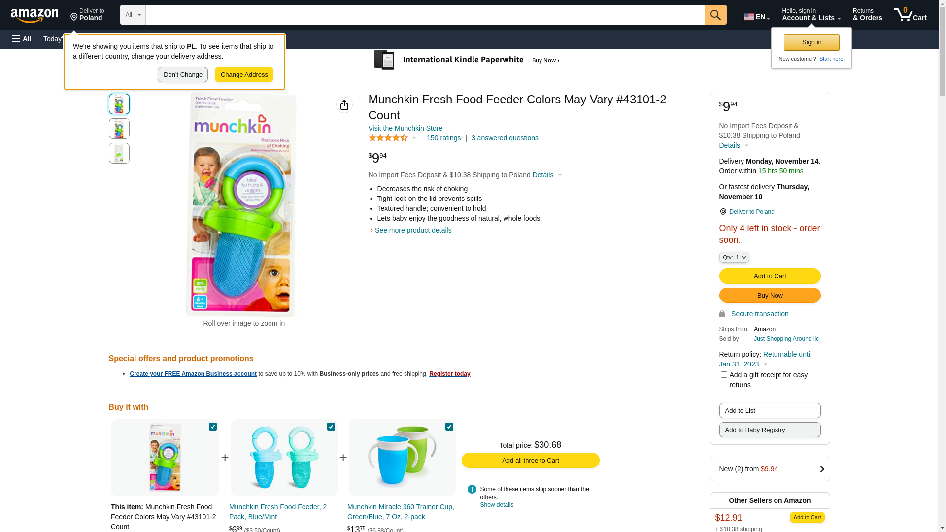This screenshot has height=532, width=946.
Task: Uncheck the Fresh Food Feeder 2 Pack
Action: coord(331,427)
